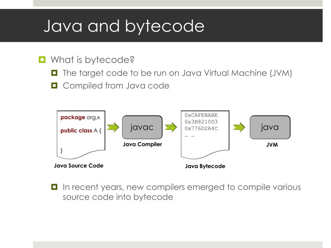This screenshot has width=331, height=248.
Task: Click the bullet beside 'Compiled from Java code'
Action: (x=54, y=85)
